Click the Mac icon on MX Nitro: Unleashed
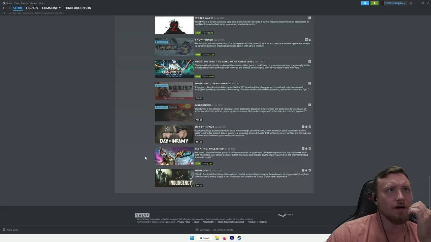 pyautogui.click(x=306, y=149)
